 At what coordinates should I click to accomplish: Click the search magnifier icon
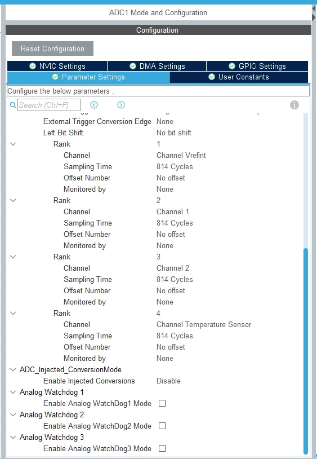[x=13, y=105]
